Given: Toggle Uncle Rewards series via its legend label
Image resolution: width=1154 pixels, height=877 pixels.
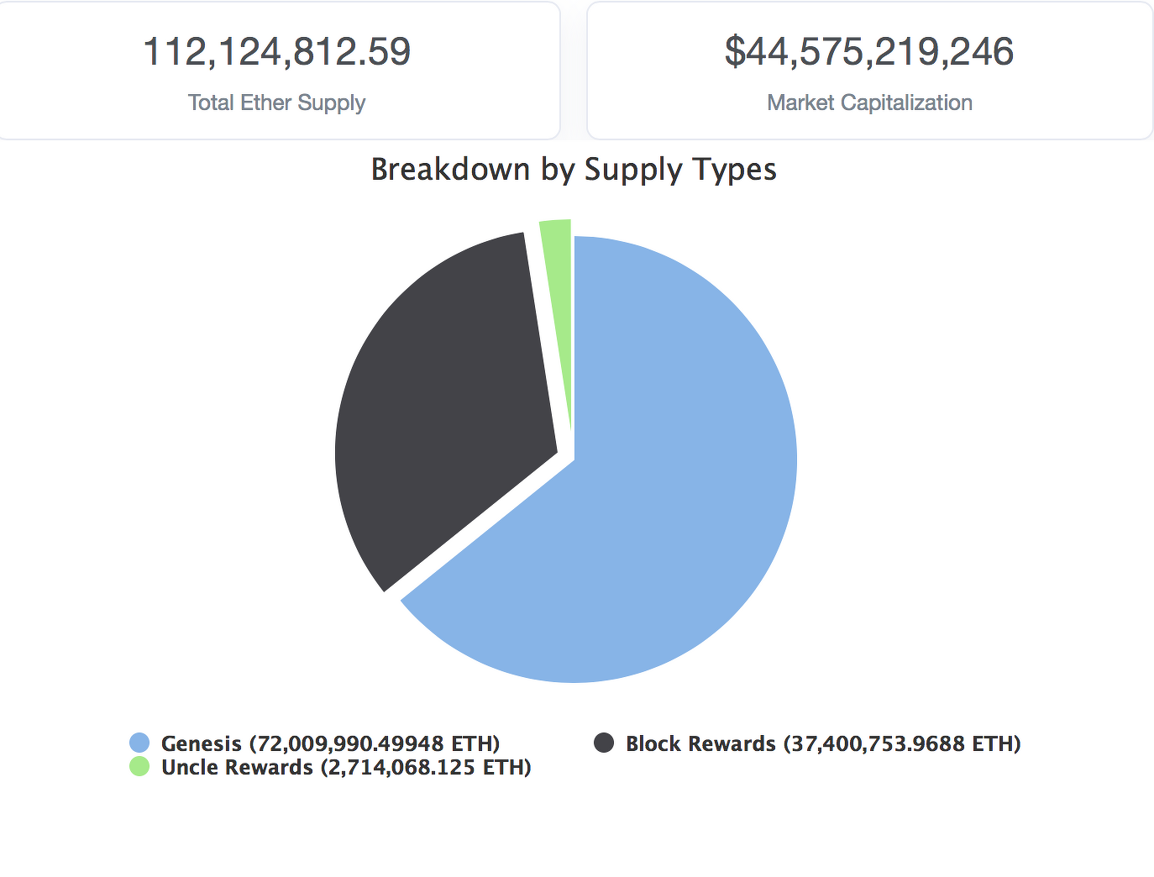Looking at the screenshot, I should [346, 767].
